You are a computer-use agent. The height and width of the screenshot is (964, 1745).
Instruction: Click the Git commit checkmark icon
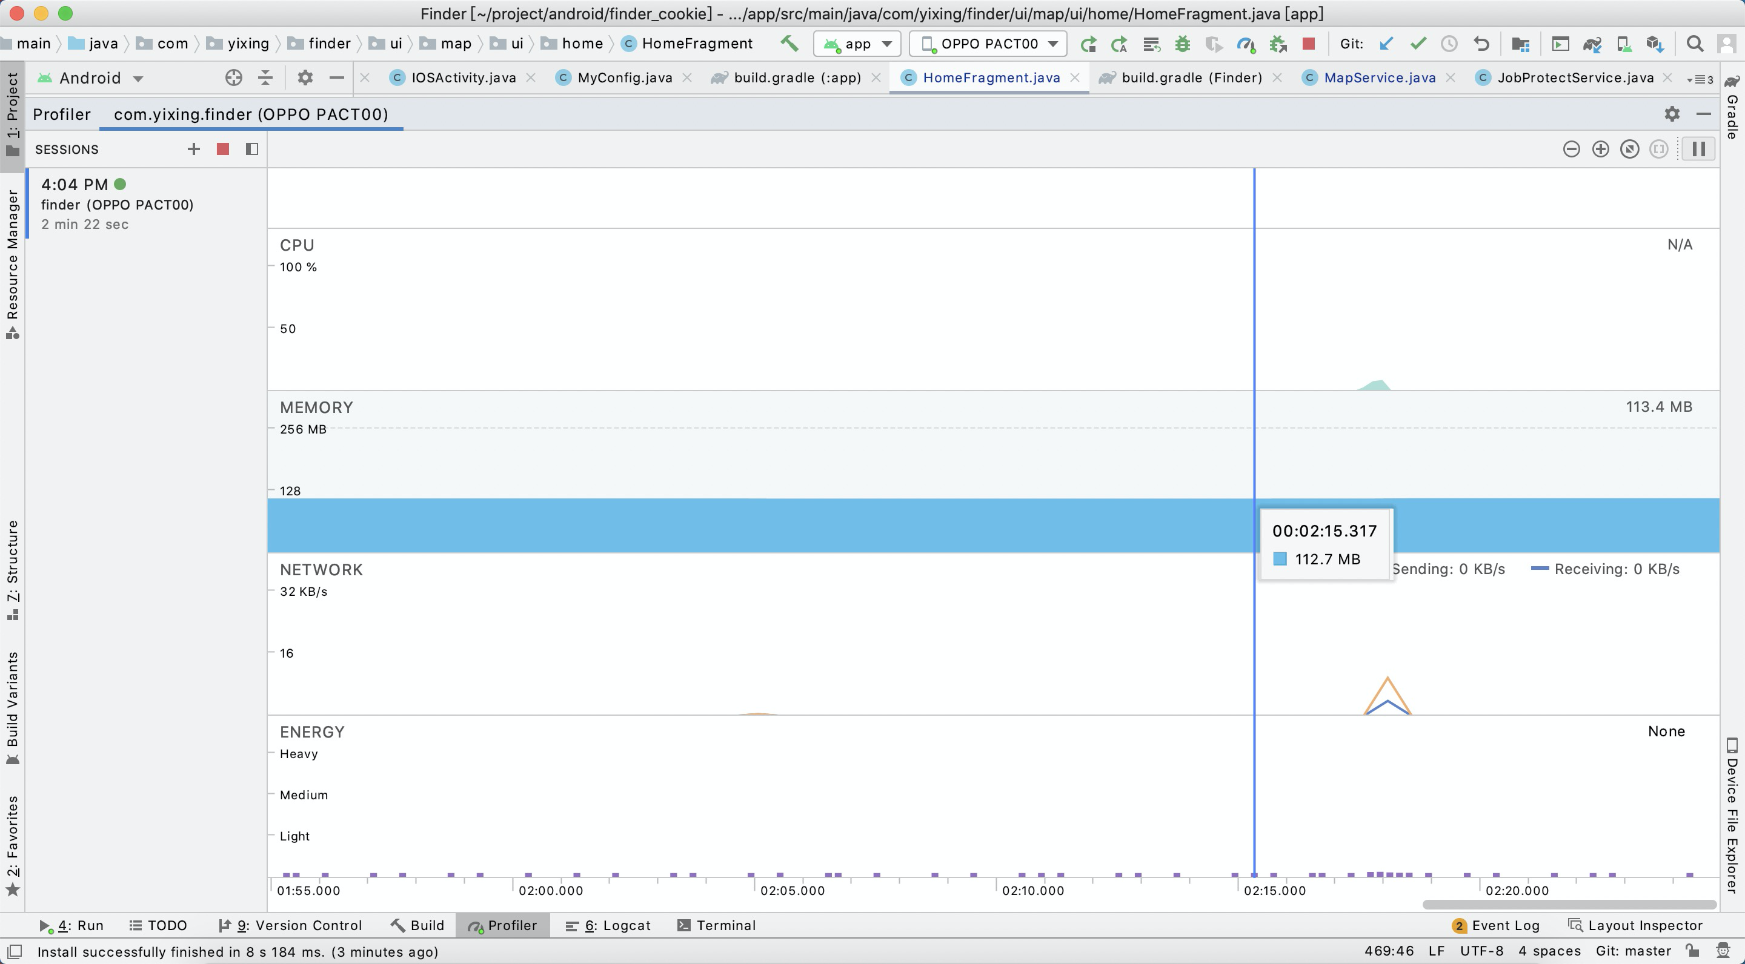coord(1418,44)
